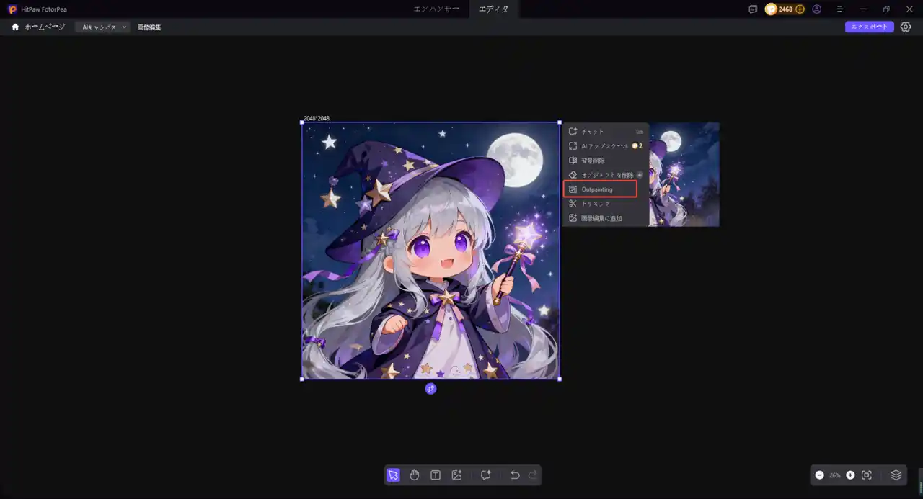
Task: Click the zoom out minus button
Action: click(819, 475)
